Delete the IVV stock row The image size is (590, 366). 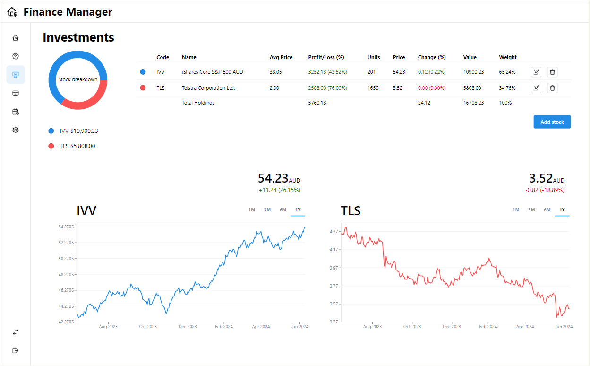tap(552, 72)
